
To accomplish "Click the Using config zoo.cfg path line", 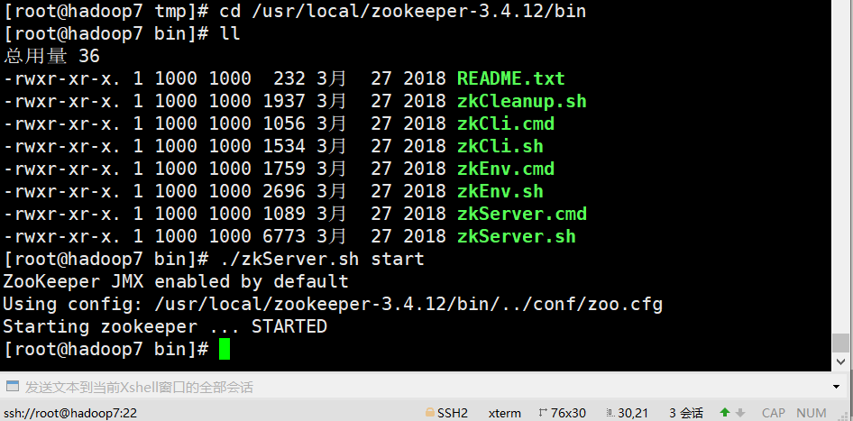I will [333, 305].
